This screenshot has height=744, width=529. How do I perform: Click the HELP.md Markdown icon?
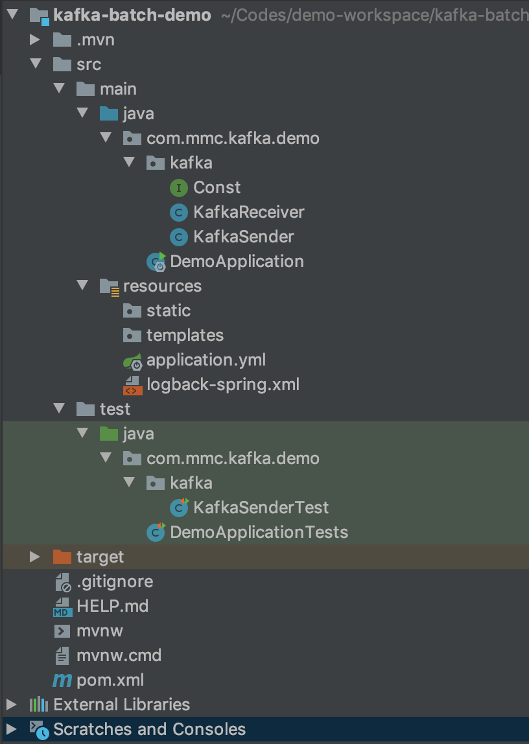click(x=62, y=606)
